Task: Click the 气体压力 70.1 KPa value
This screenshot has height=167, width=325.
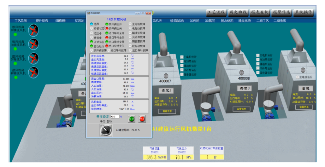Action: click(182, 157)
